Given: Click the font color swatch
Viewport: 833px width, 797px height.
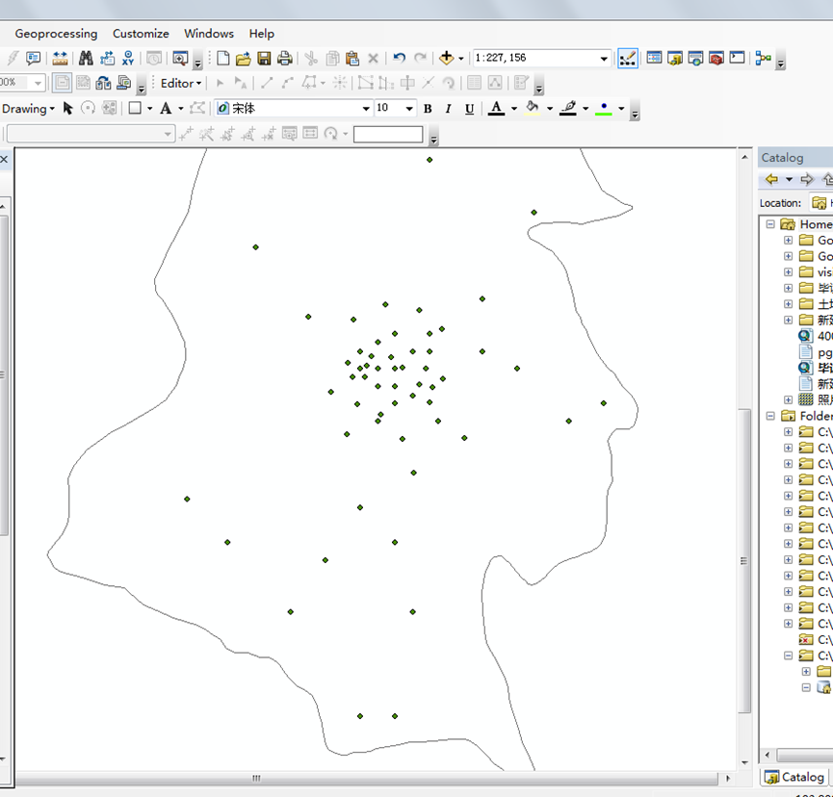Looking at the screenshot, I should pos(496,109).
